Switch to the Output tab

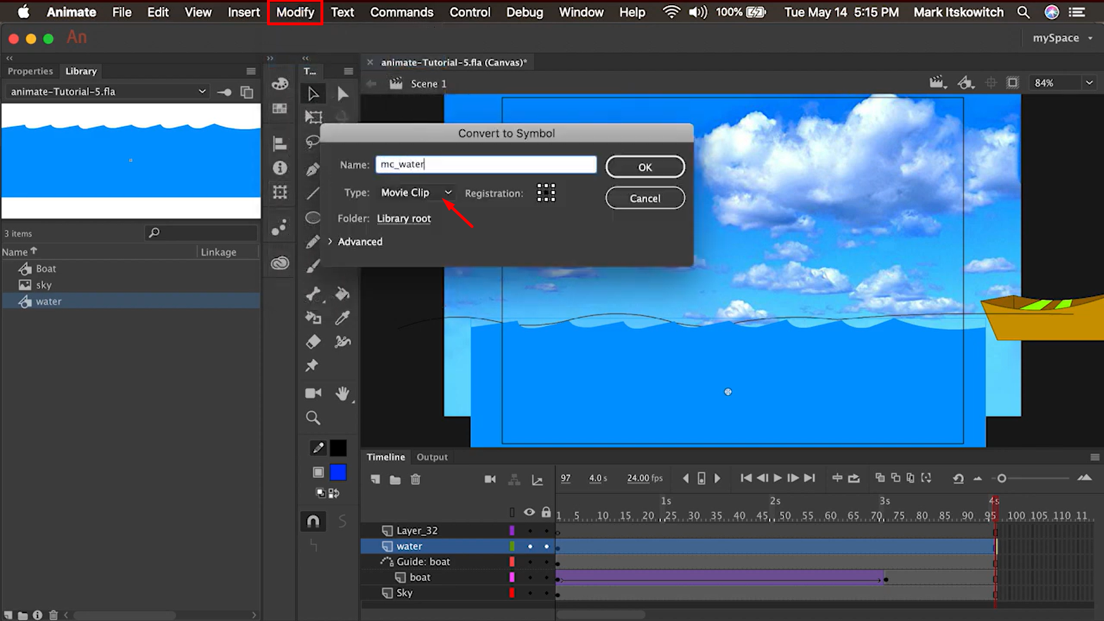pyautogui.click(x=432, y=456)
